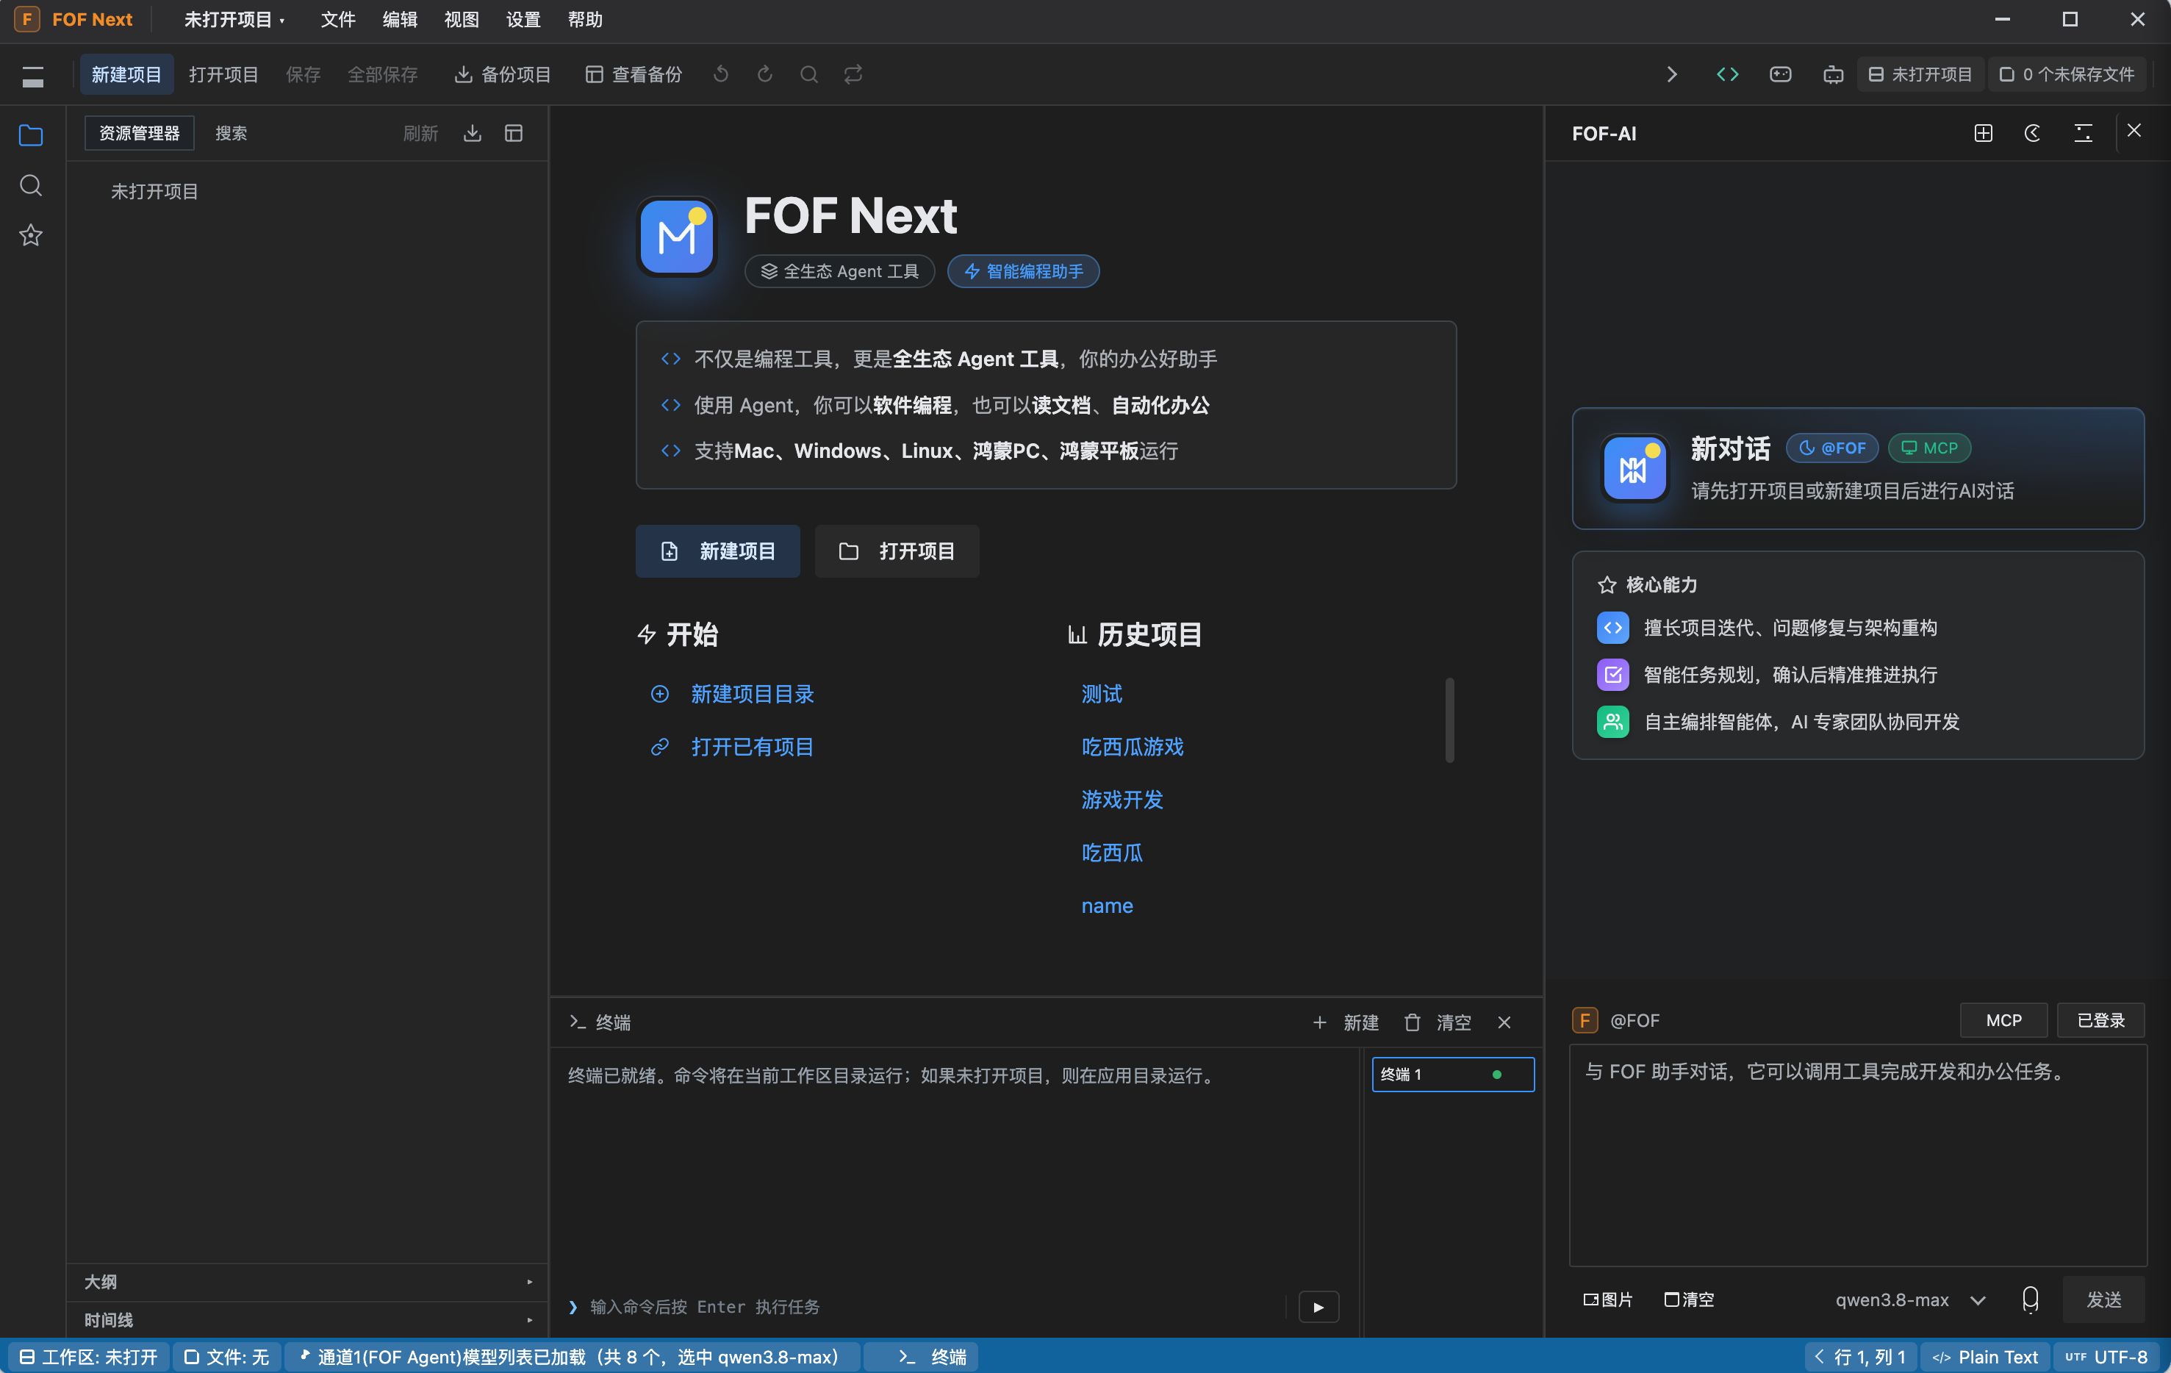
Task: Click 打开项目 in the toolbar
Action: (223, 75)
